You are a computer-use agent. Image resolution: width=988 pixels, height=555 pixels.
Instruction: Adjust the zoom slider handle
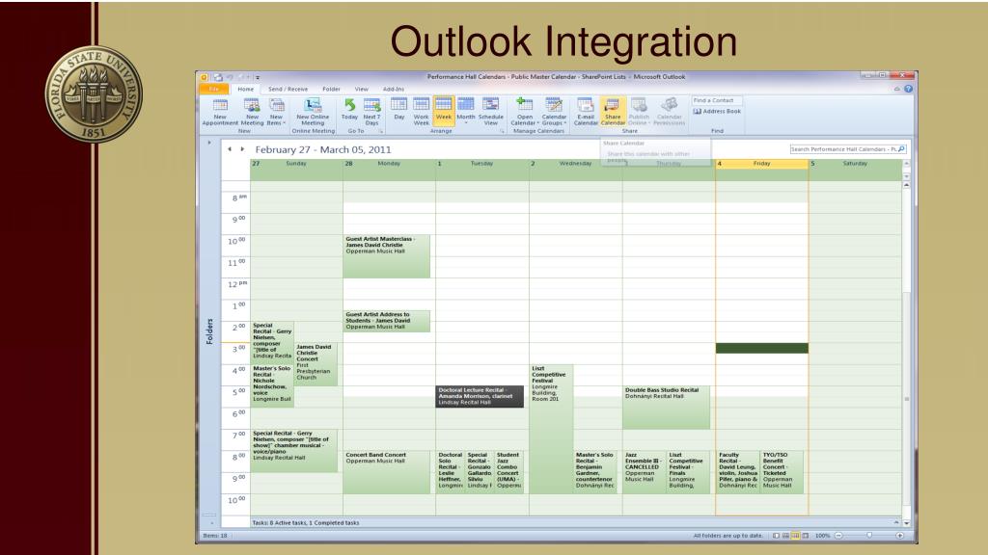click(869, 536)
